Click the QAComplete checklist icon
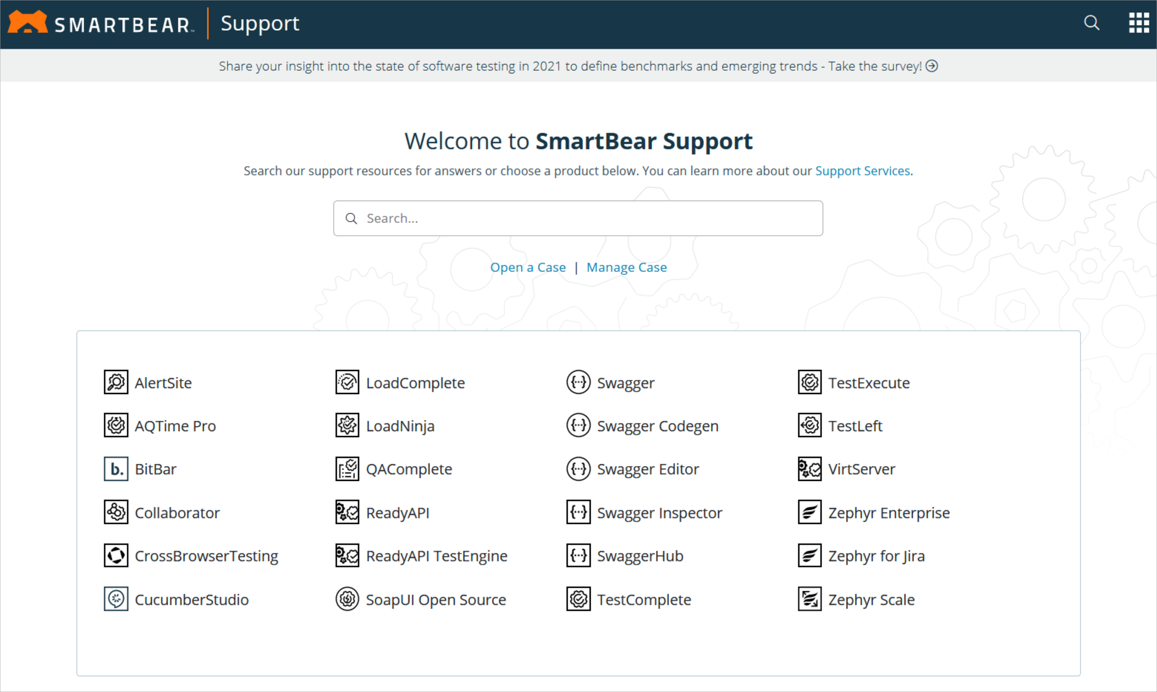Screen dimensions: 1157x692 (347, 469)
